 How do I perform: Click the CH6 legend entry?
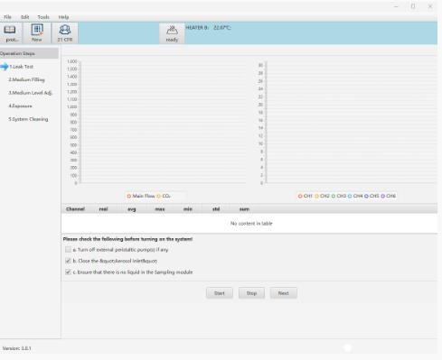pos(389,196)
